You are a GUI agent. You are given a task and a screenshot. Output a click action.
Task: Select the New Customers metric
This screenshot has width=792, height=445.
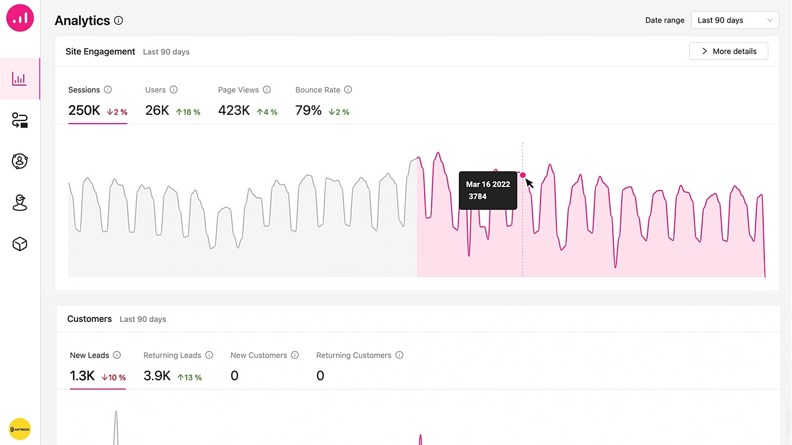point(265,366)
